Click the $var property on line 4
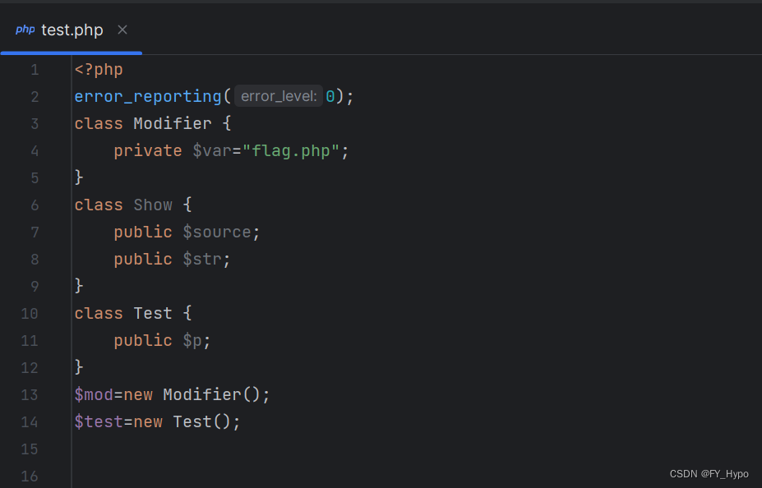This screenshot has width=762, height=488. point(212,150)
